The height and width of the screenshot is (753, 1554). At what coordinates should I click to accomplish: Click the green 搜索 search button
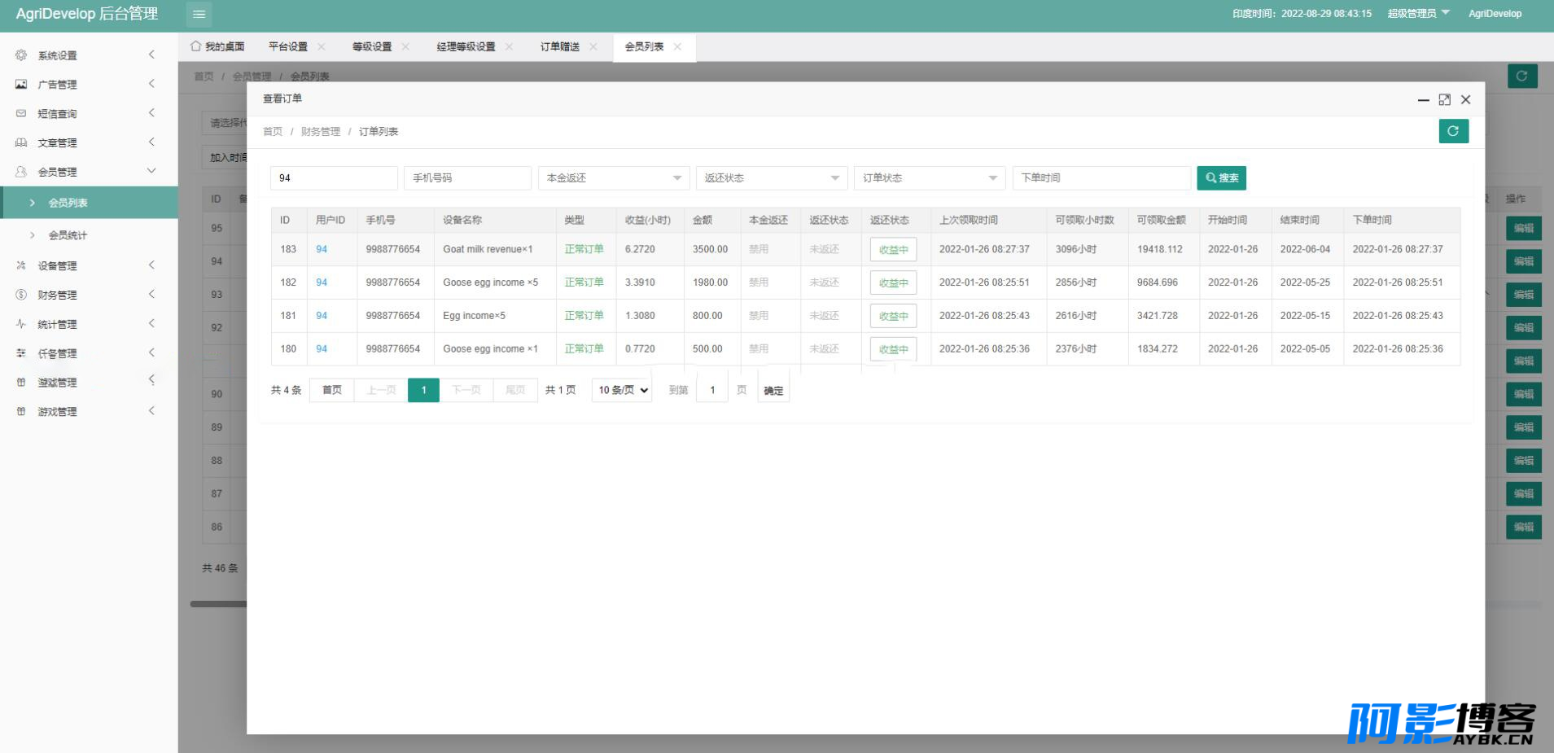click(1221, 177)
